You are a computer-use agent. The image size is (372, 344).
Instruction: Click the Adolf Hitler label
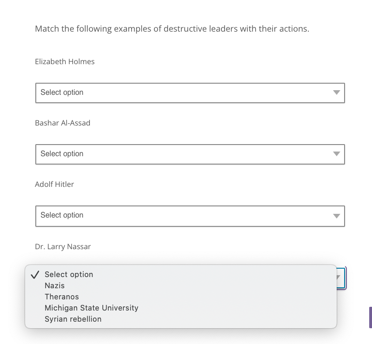(x=54, y=184)
